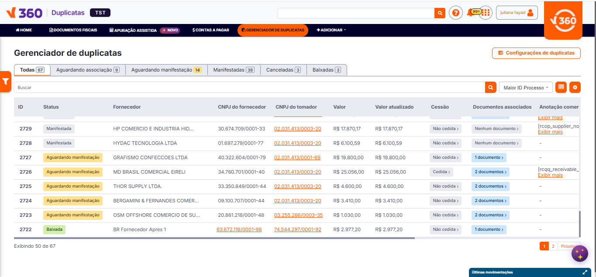596x277 pixels.
Task: Open Apuração Assistida menu item
Action: click(x=144, y=30)
